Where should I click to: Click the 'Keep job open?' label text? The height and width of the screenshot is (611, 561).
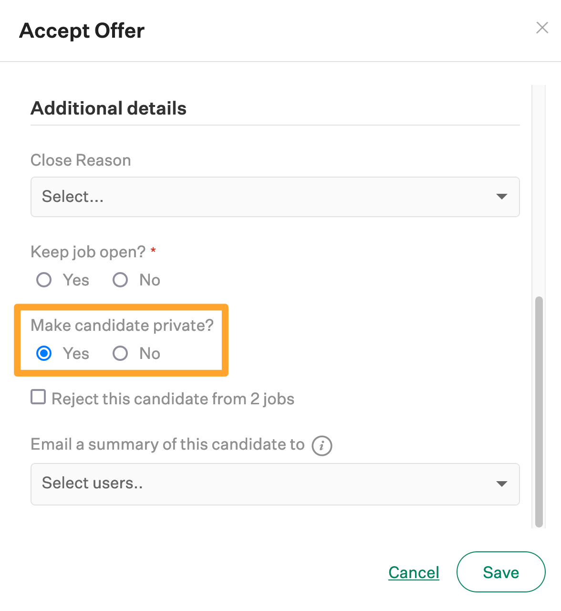[88, 252]
